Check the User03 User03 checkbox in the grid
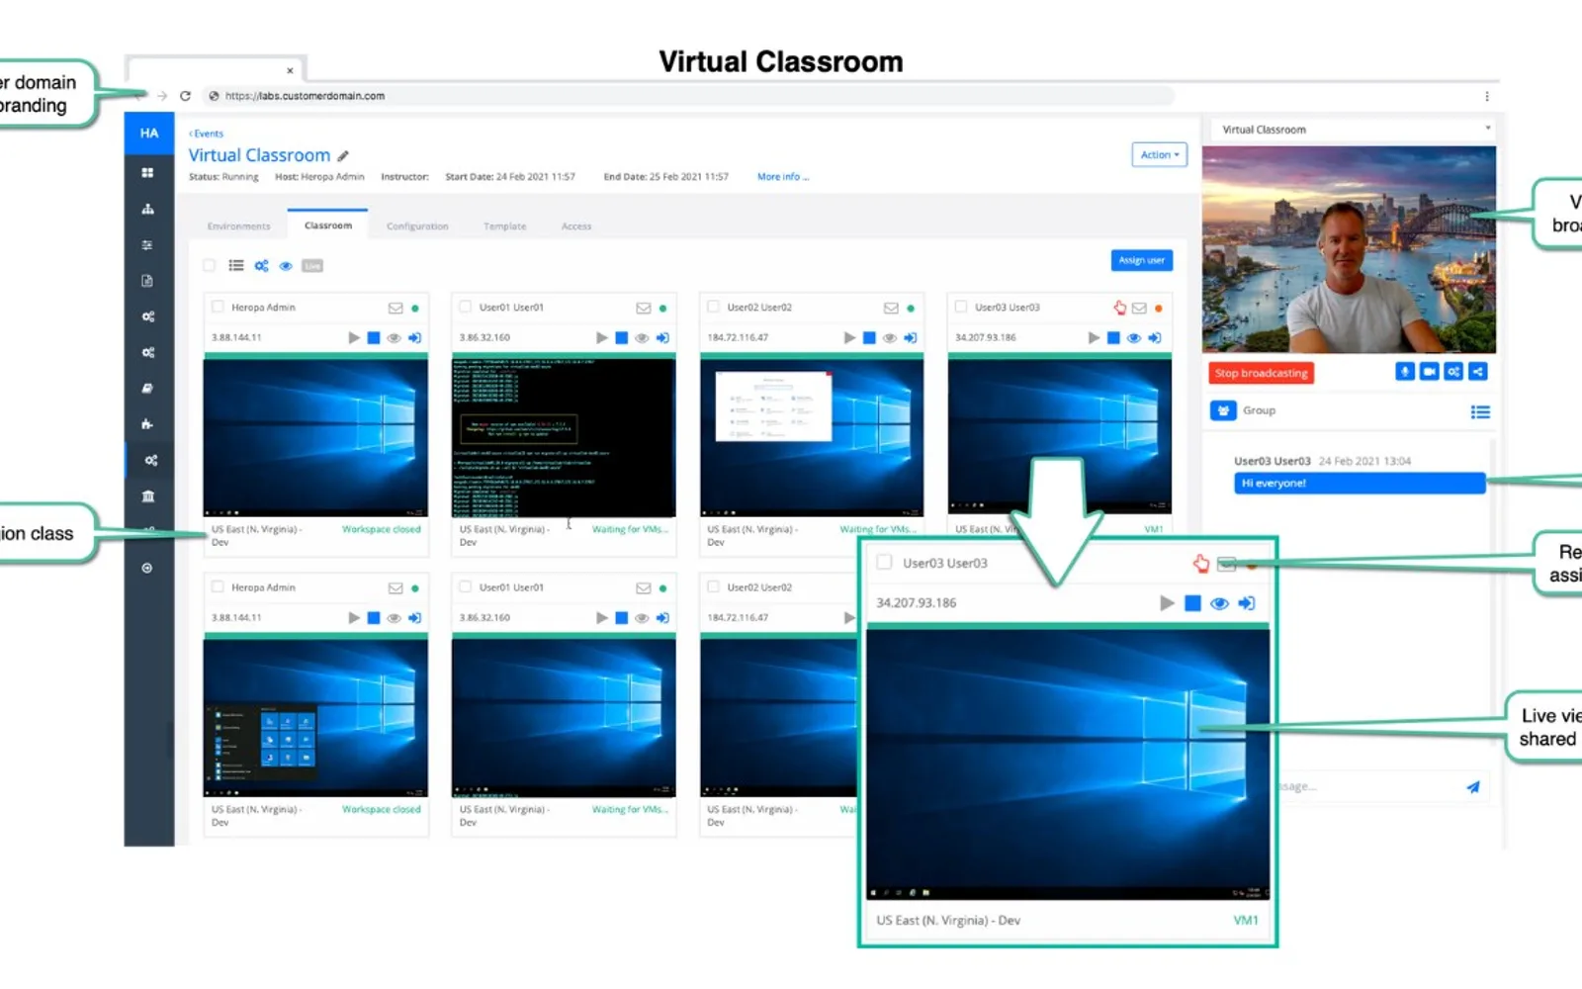This screenshot has height=989, width=1582. coord(961,307)
